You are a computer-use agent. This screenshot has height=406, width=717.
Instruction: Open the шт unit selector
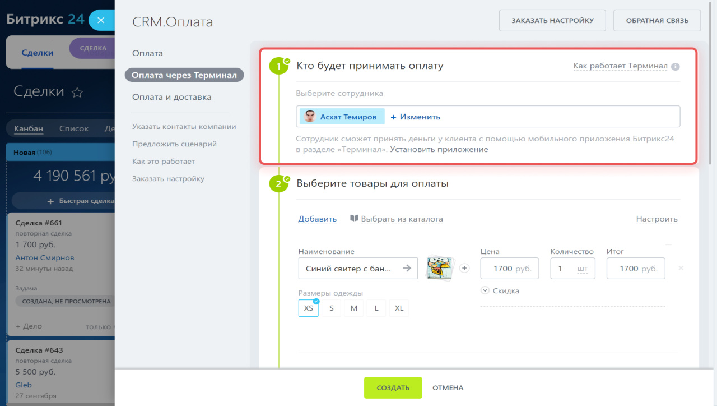pyautogui.click(x=583, y=269)
